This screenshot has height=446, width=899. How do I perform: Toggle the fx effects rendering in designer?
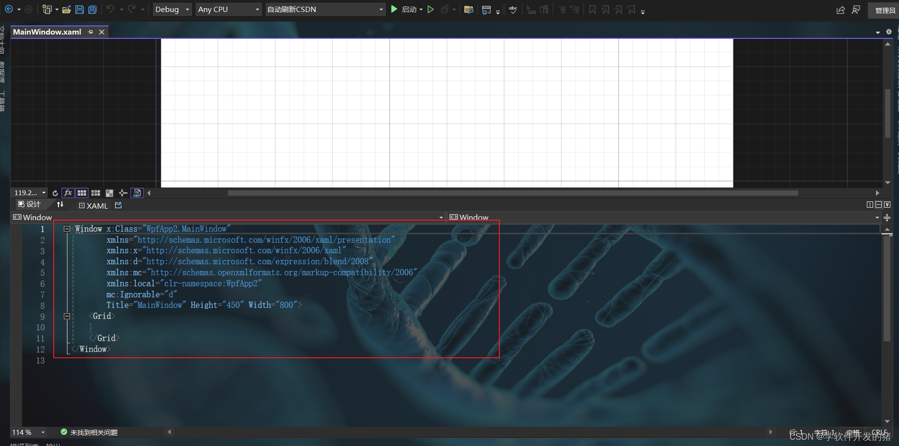click(x=68, y=193)
